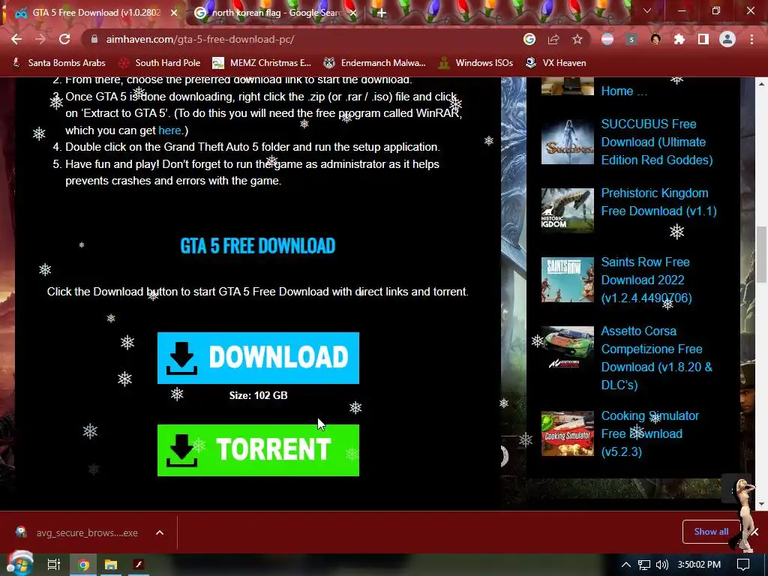
Task: Reload the aimhaven page
Action: pos(64,39)
